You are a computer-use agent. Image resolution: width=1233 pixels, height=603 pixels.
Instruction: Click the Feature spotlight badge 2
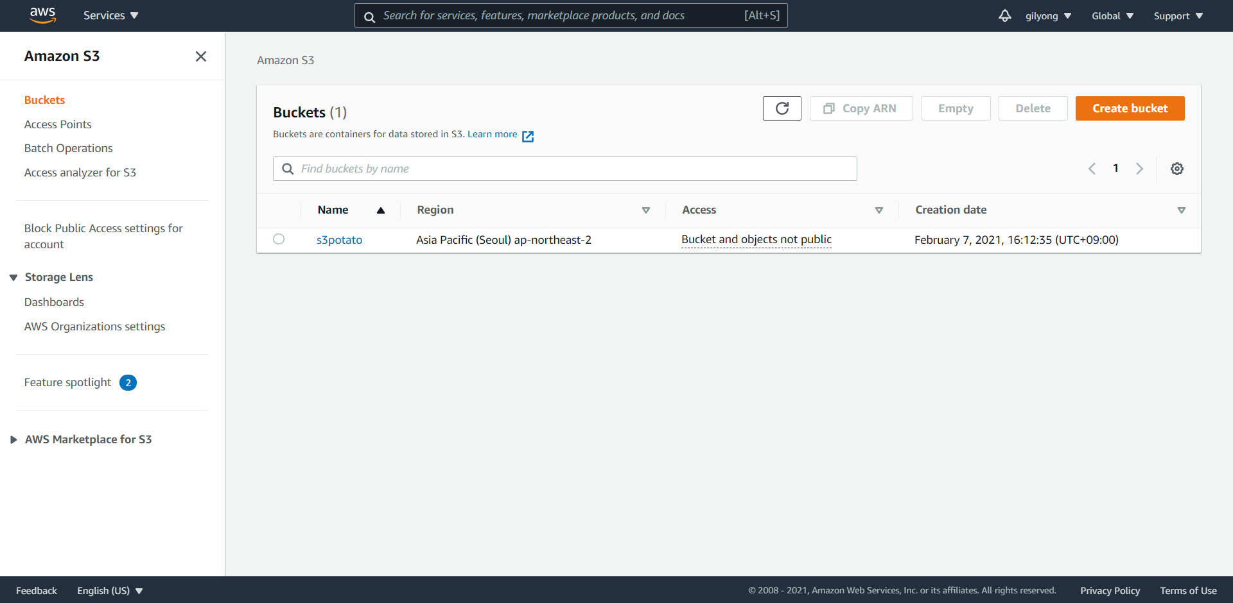click(x=128, y=383)
